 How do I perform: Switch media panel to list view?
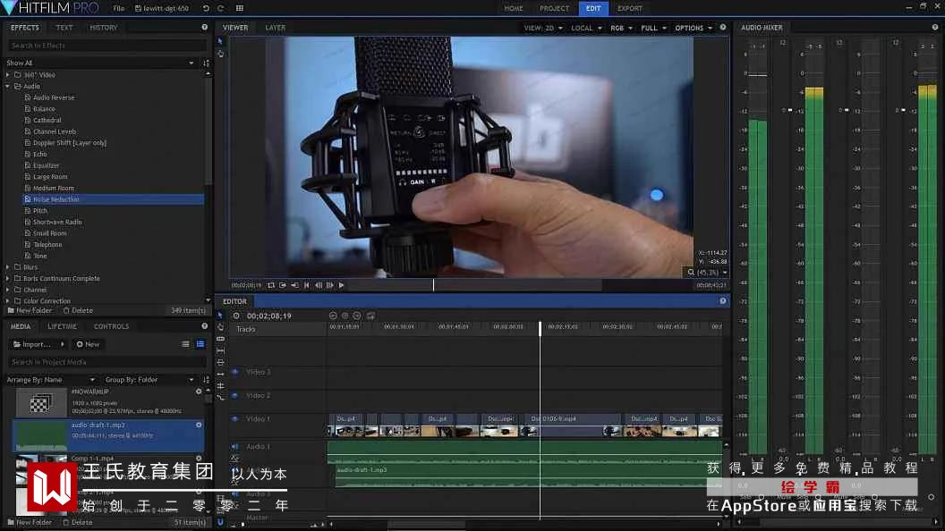click(x=185, y=344)
